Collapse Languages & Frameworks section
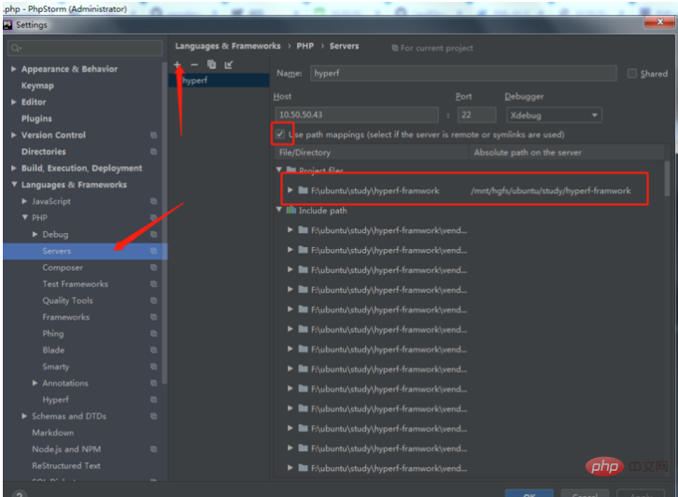The height and width of the screenshot is (497, 678). point(14,185)
